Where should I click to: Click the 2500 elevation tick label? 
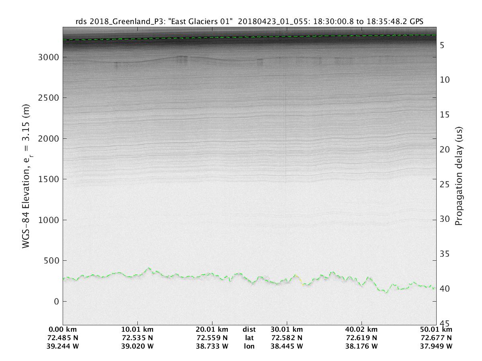coord(48,98)
